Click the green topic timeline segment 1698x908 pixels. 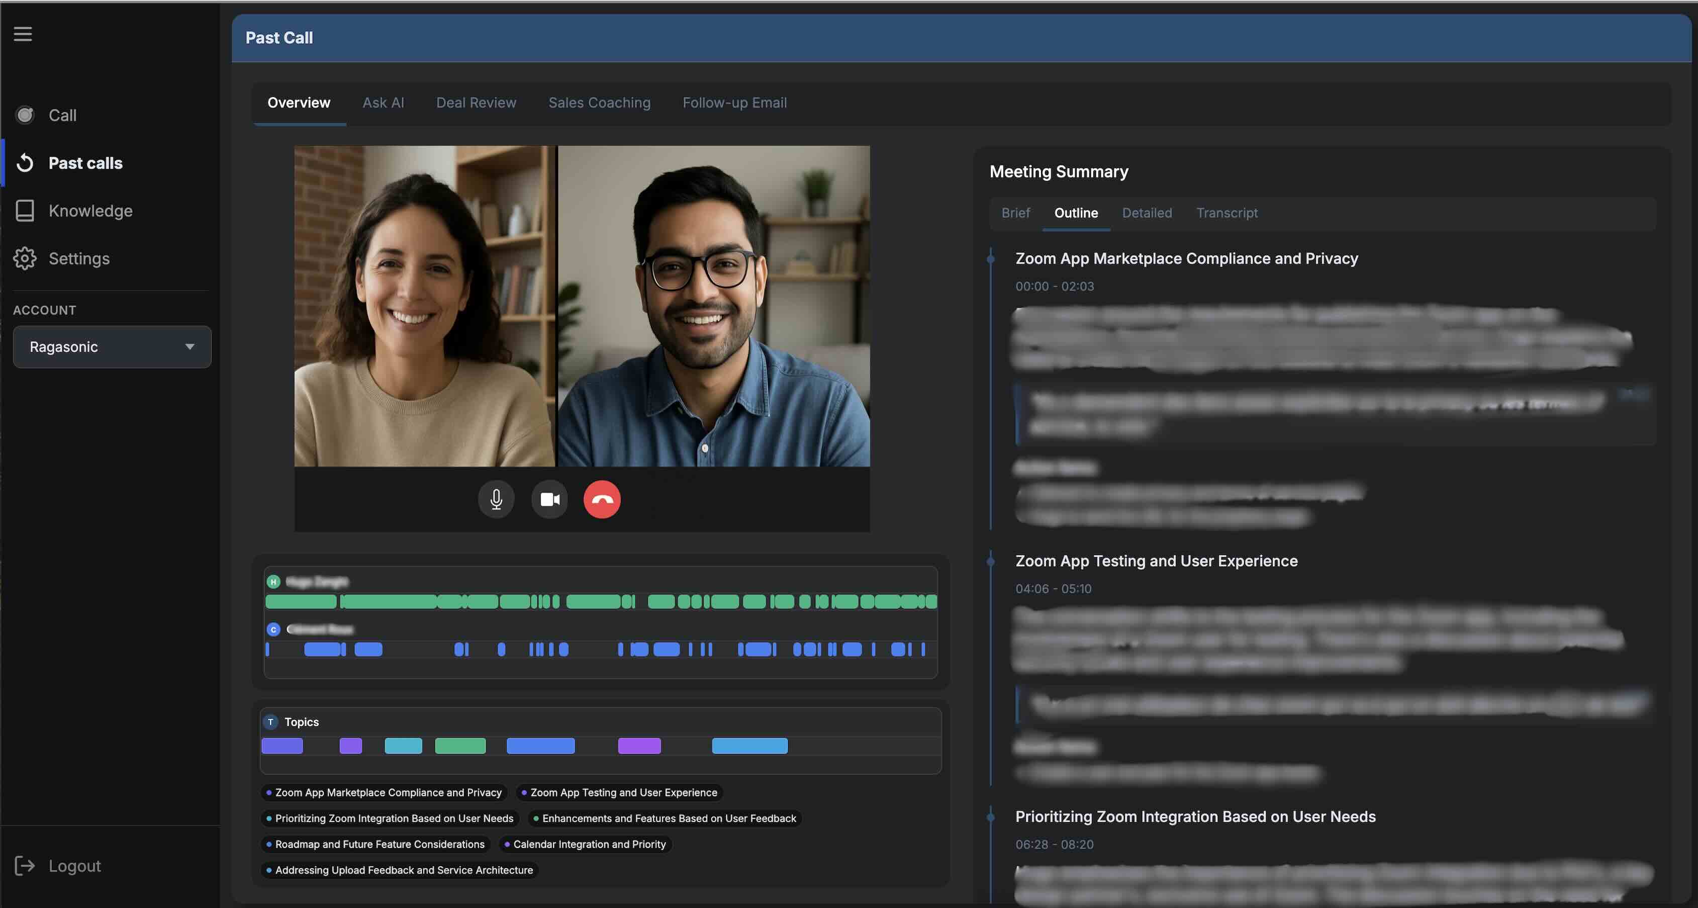click(x=460, y=746)
